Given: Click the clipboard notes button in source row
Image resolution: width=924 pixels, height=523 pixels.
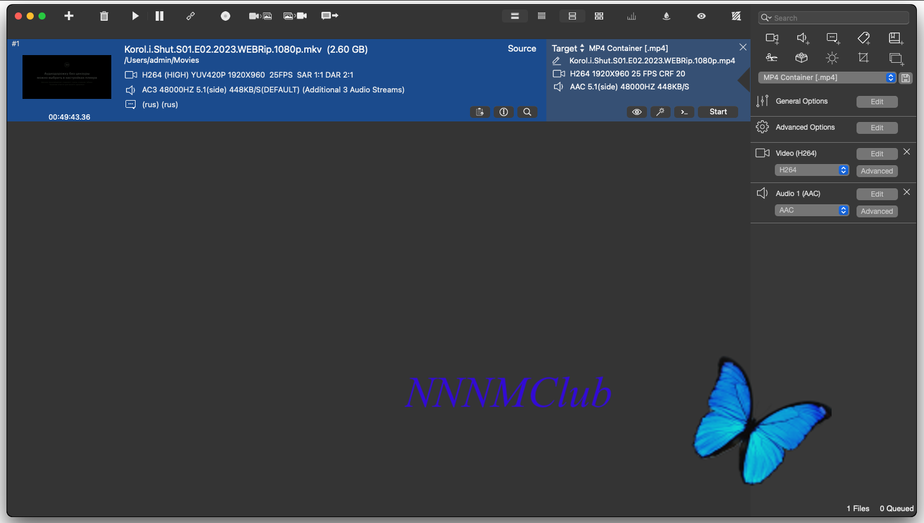Looking at the screenshot, I should 480,112.
